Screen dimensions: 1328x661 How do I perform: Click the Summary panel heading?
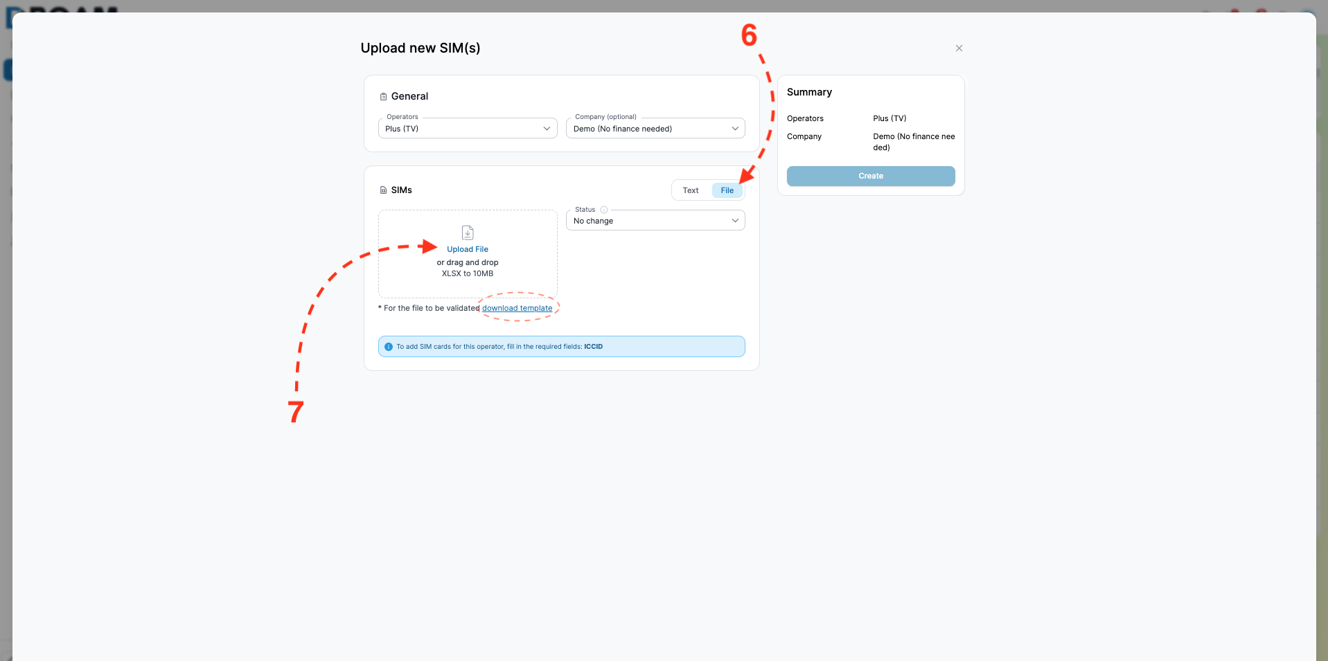click(809, 92)
